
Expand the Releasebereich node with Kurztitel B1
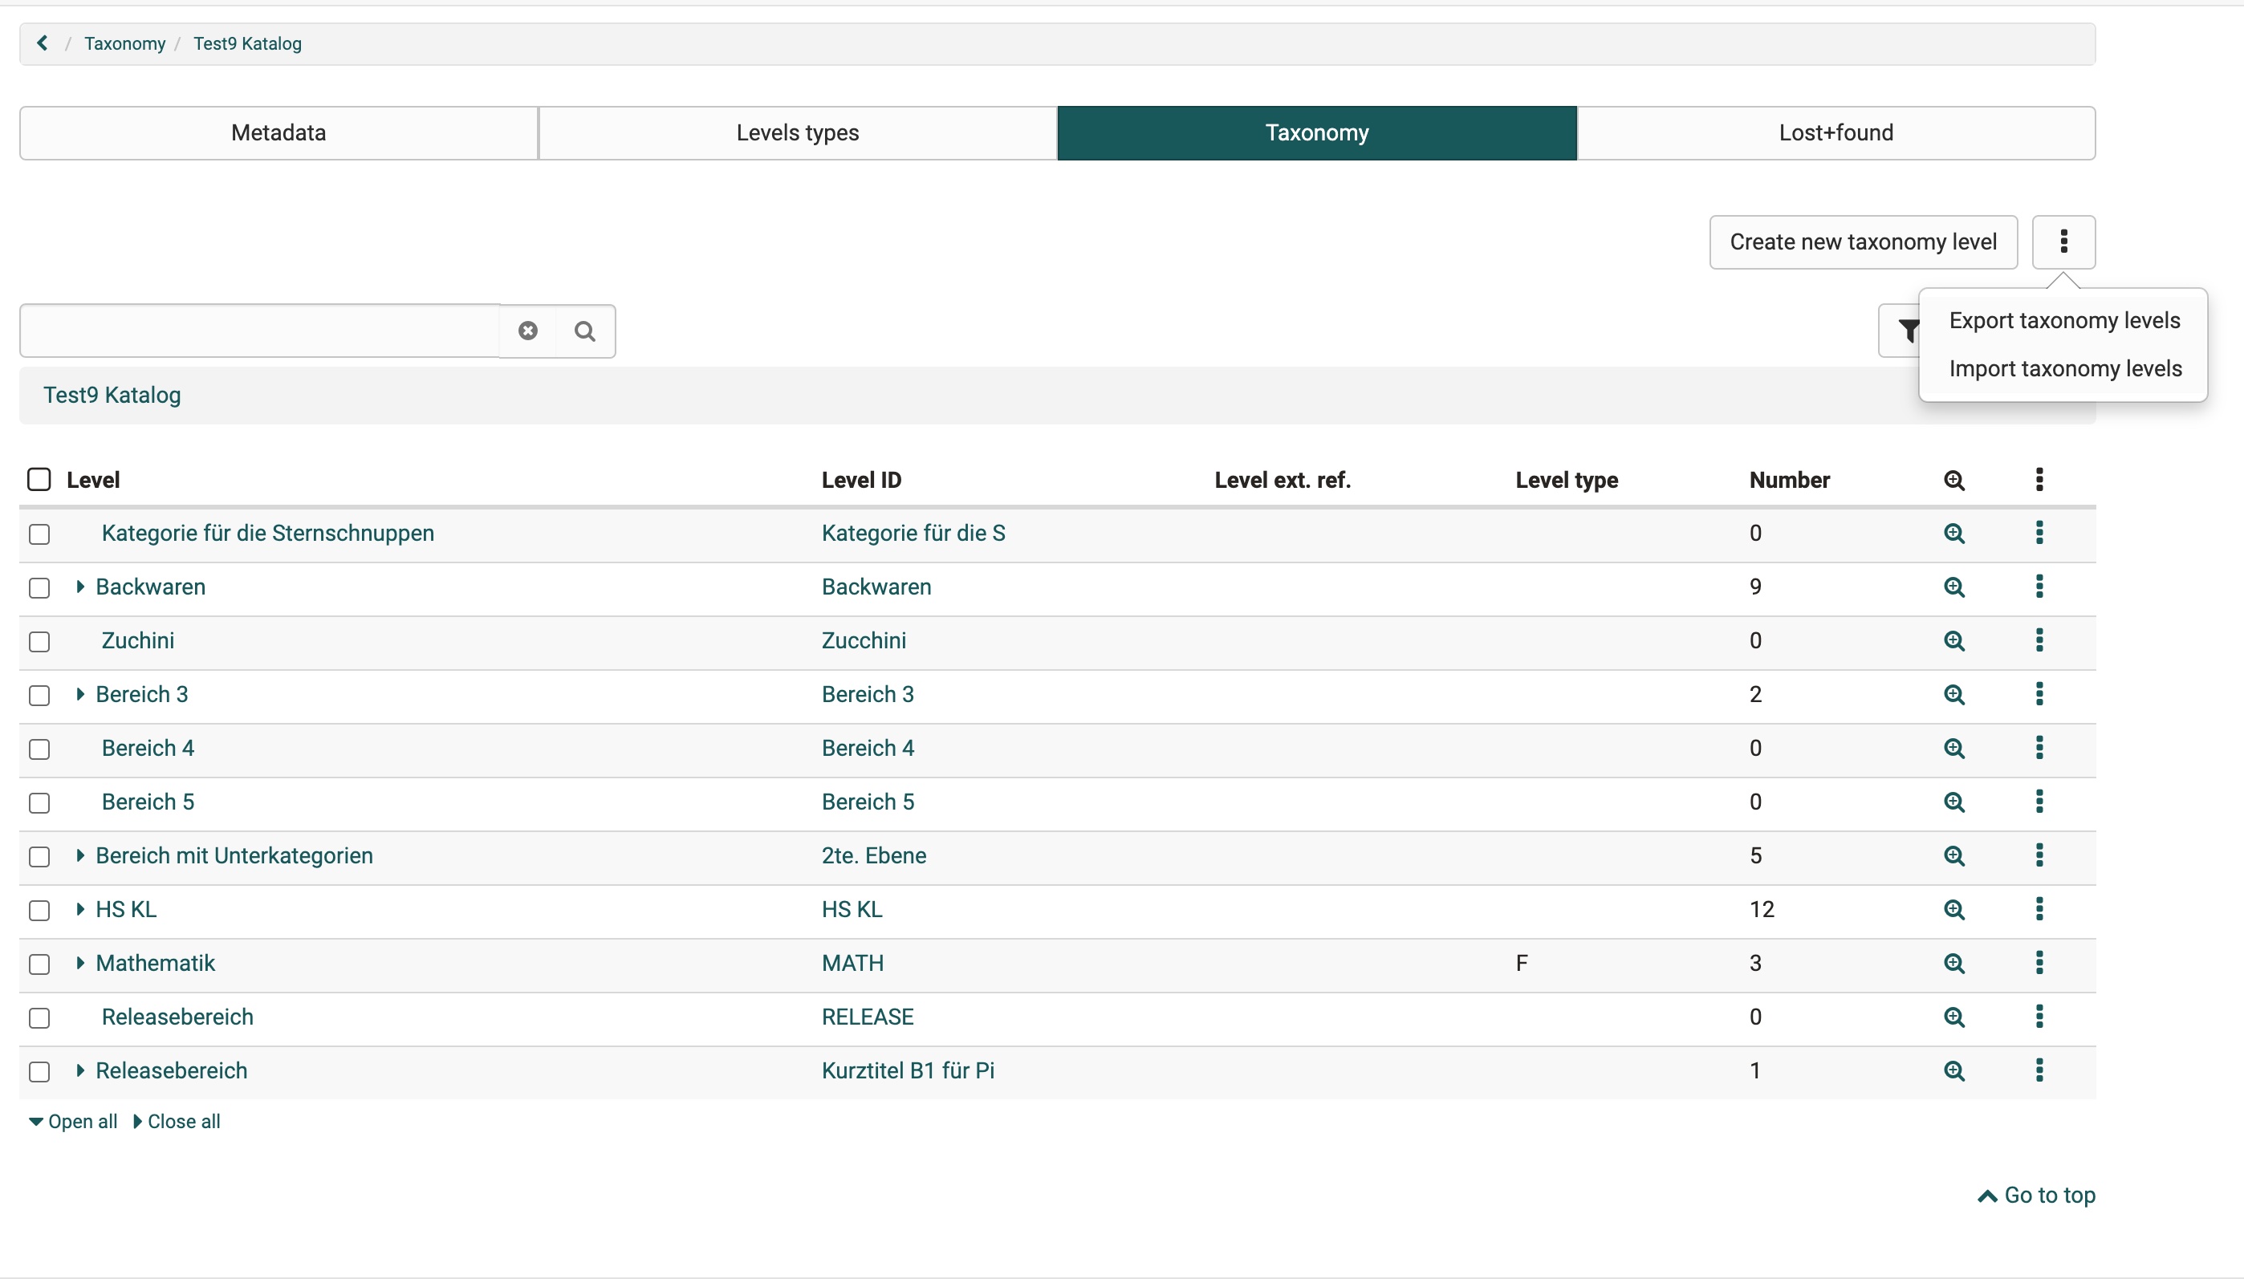(80, 1070)
